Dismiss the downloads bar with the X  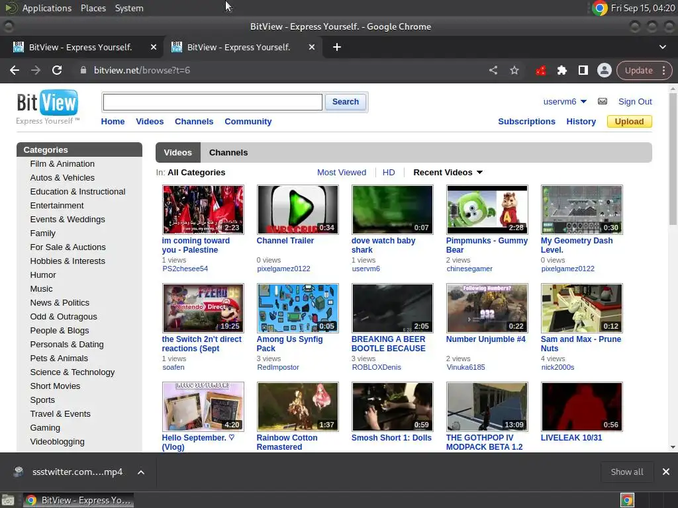click(666, 472)
